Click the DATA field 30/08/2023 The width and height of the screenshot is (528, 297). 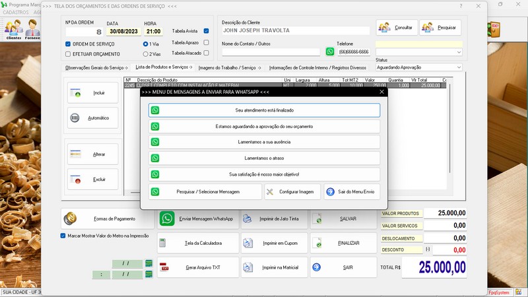pos(123,31)
